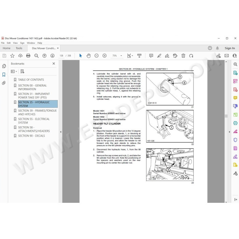Click the Sign document pen icon
This screenshot has height=239, width=239.
(x=167, y=56)
